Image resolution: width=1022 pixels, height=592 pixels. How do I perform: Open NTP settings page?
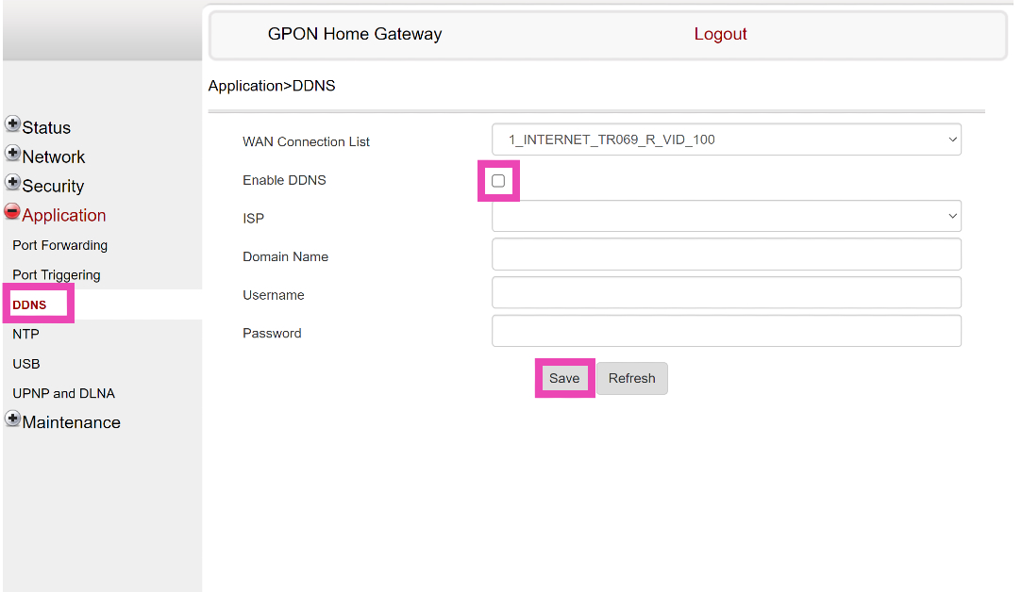[26, 334]
